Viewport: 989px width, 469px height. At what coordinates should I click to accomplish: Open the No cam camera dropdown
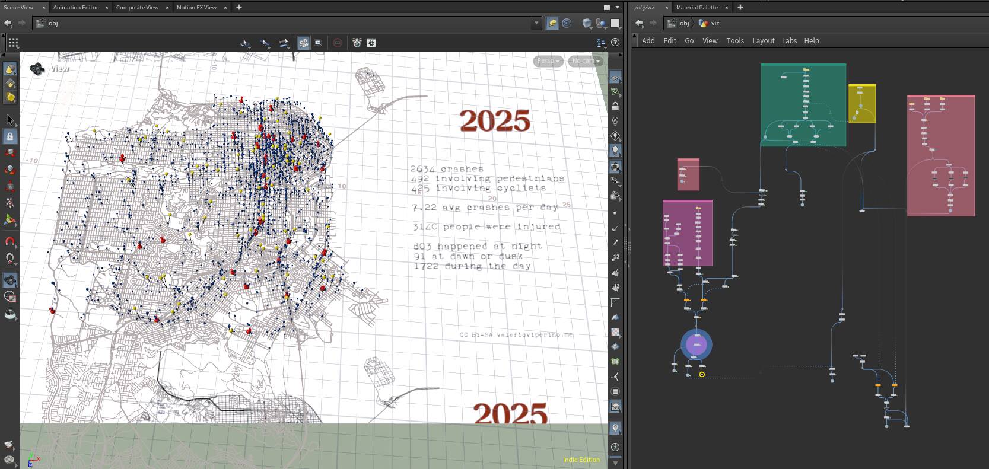coord(586,61)
